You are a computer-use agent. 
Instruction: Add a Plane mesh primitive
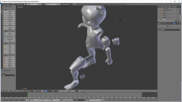(9, 11)
